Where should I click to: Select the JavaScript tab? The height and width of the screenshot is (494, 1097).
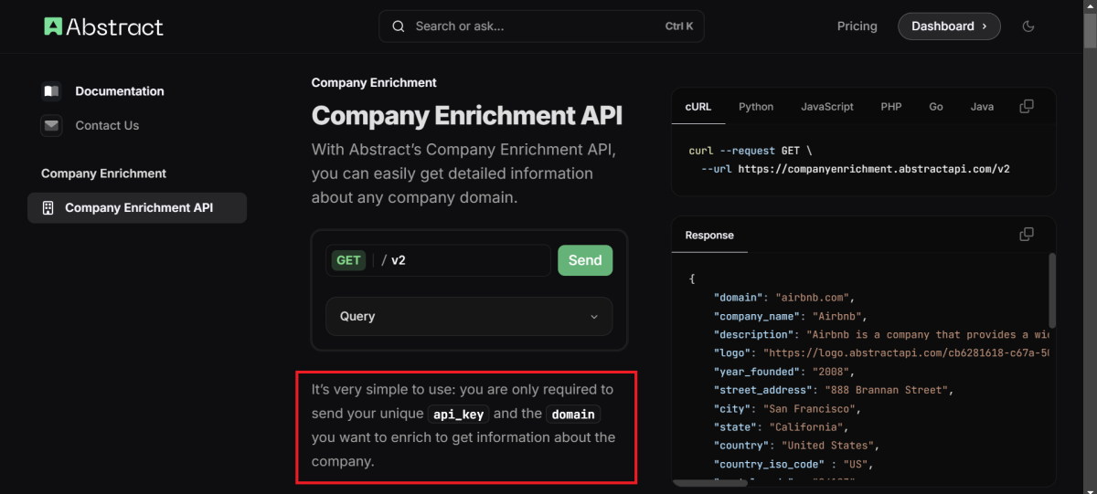[827, 107]
